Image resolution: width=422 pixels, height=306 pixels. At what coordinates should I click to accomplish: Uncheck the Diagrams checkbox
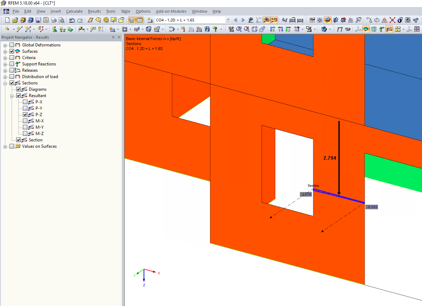coord(19,89)
